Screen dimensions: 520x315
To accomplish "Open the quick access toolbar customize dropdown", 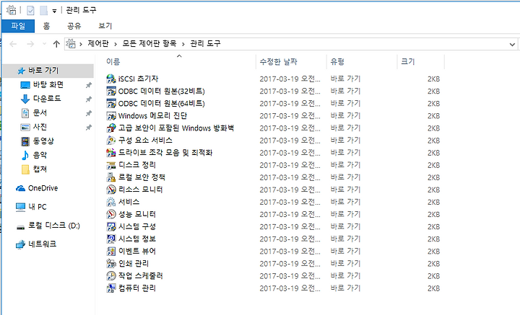I will 54,12.
